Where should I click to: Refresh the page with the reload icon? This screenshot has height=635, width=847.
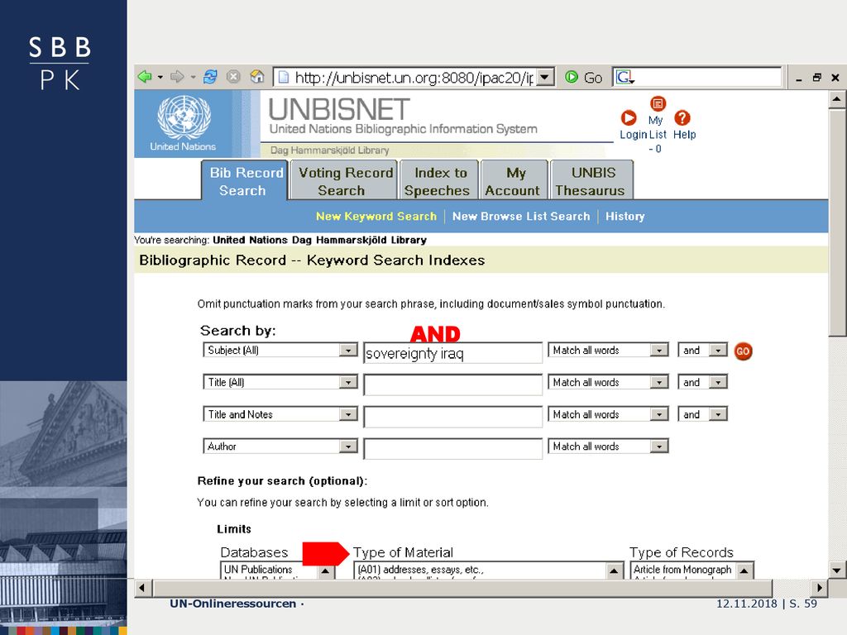[210, 77]
